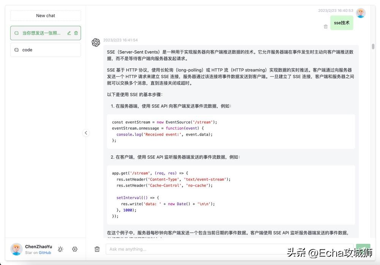Collapse the sidebar with the chevron control
The image size is (380, 265).
point(86,133)
